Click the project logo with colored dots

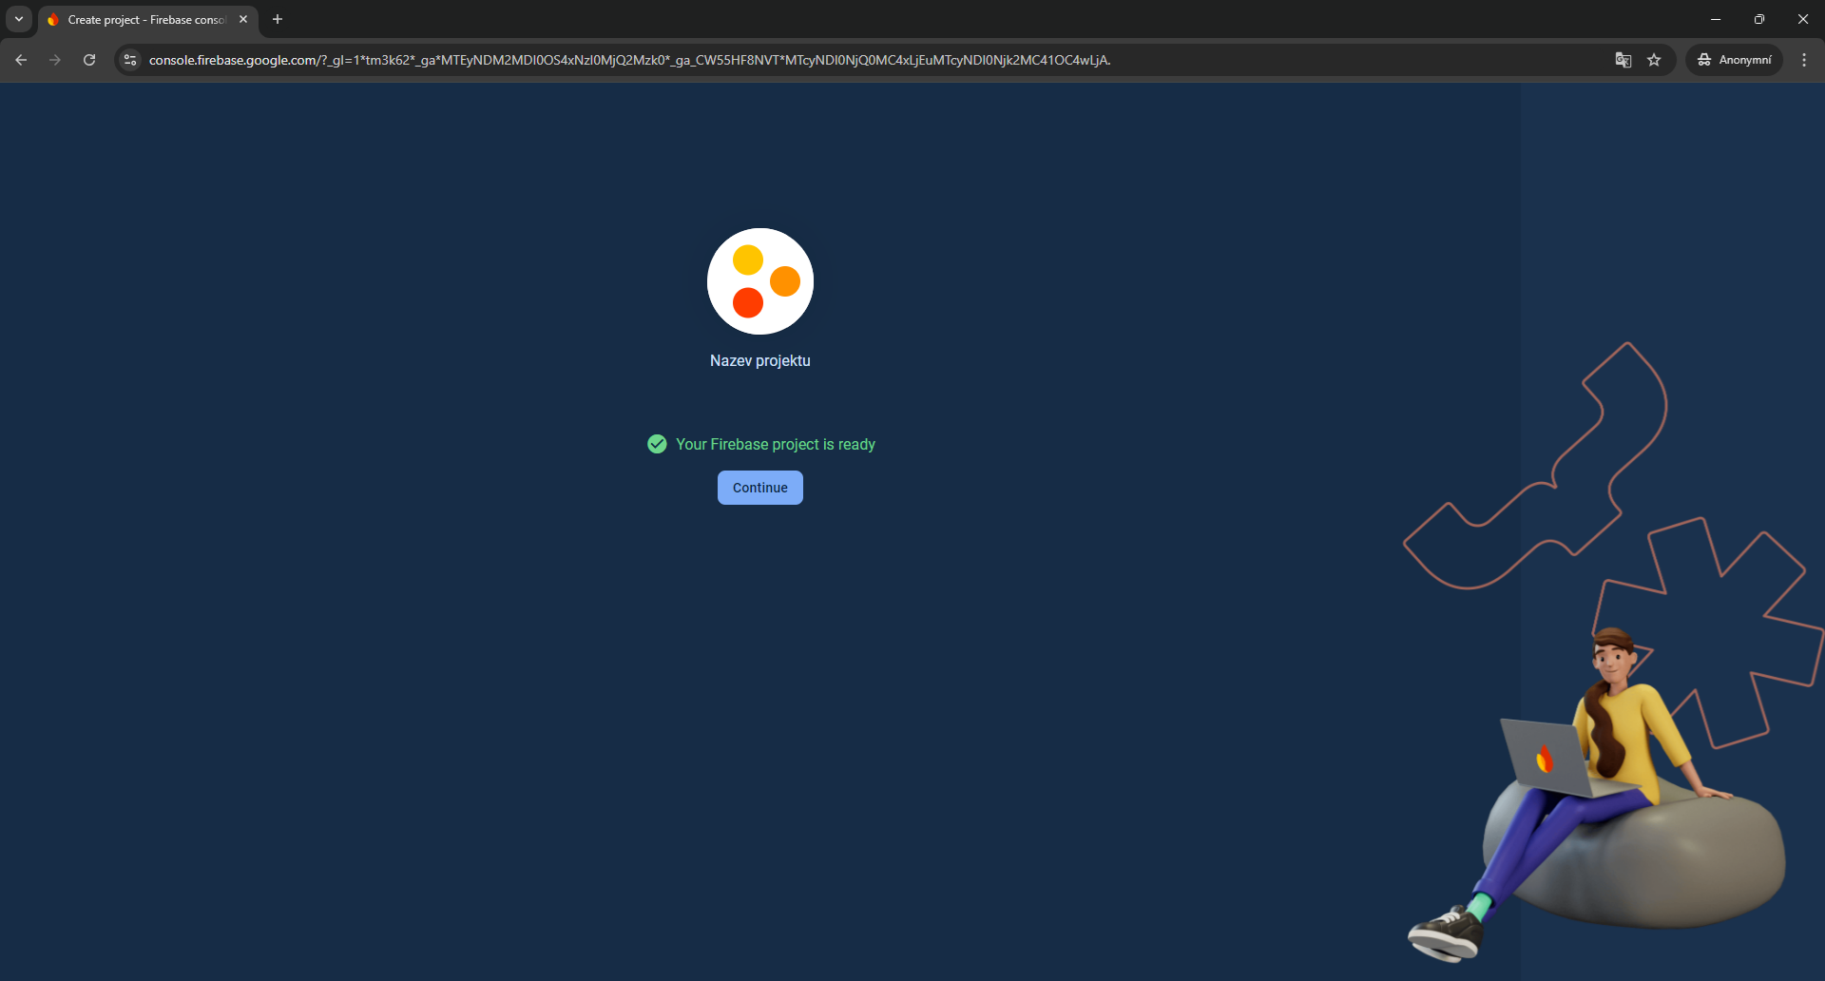[760, 281]
